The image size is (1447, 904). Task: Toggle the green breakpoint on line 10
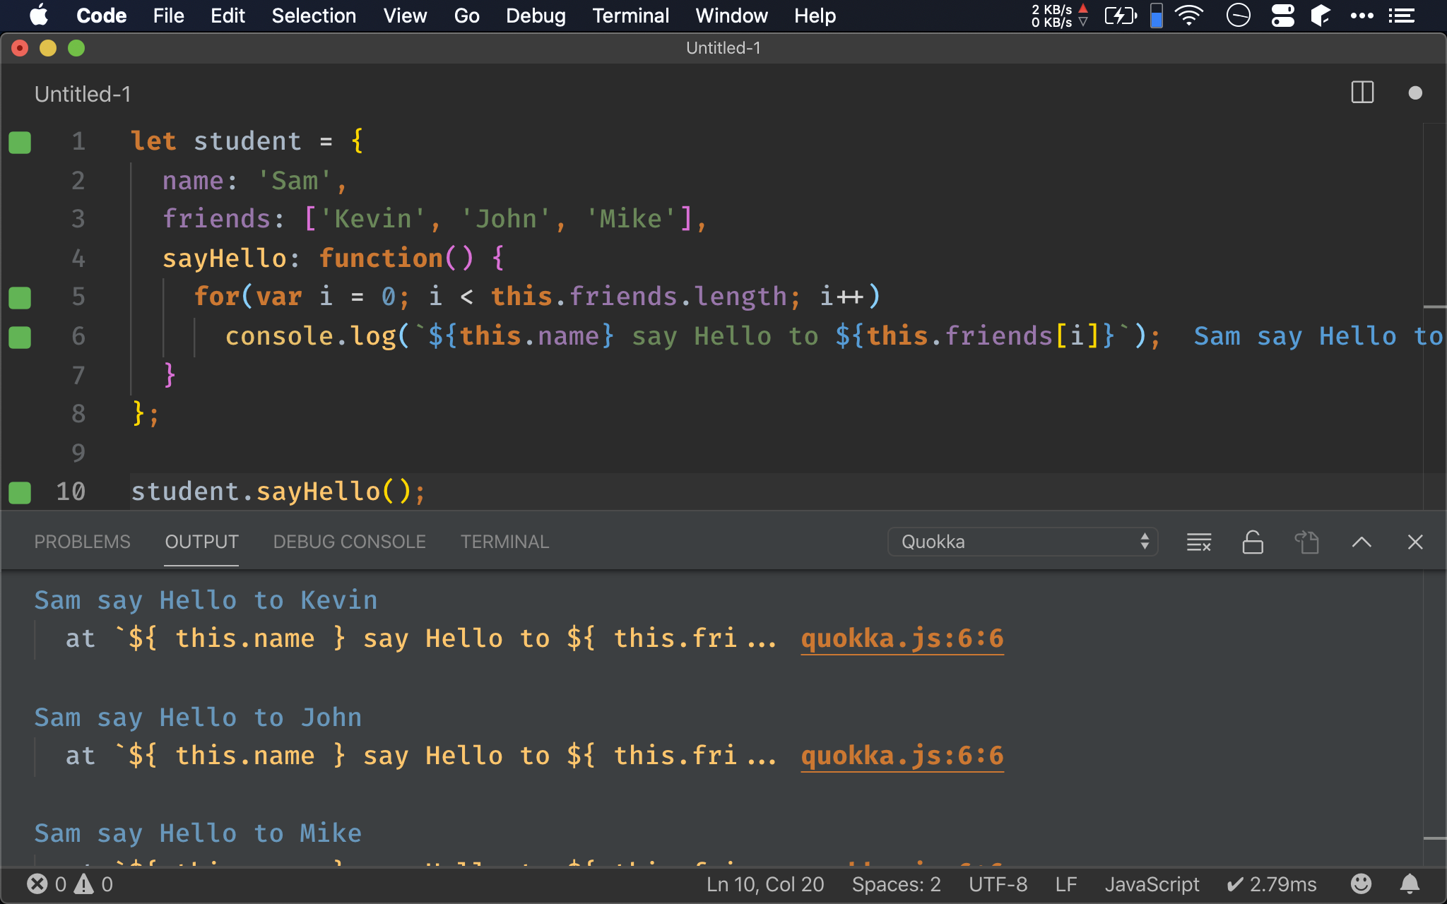pyautogui.click(x=19, y=491)
